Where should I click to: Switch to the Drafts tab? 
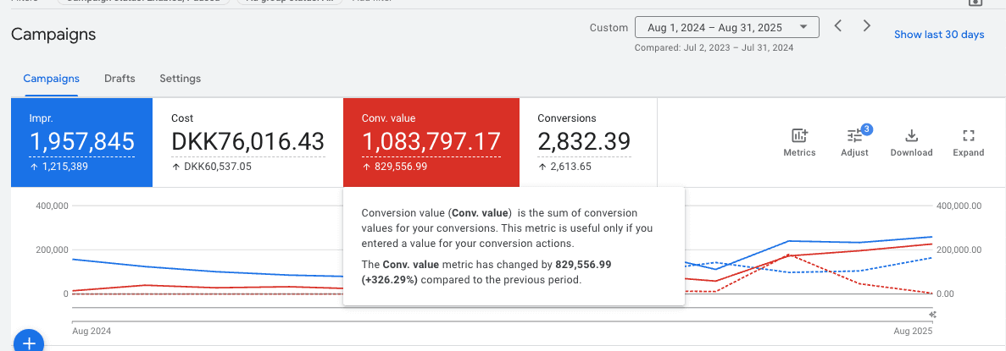pos(119,79)
